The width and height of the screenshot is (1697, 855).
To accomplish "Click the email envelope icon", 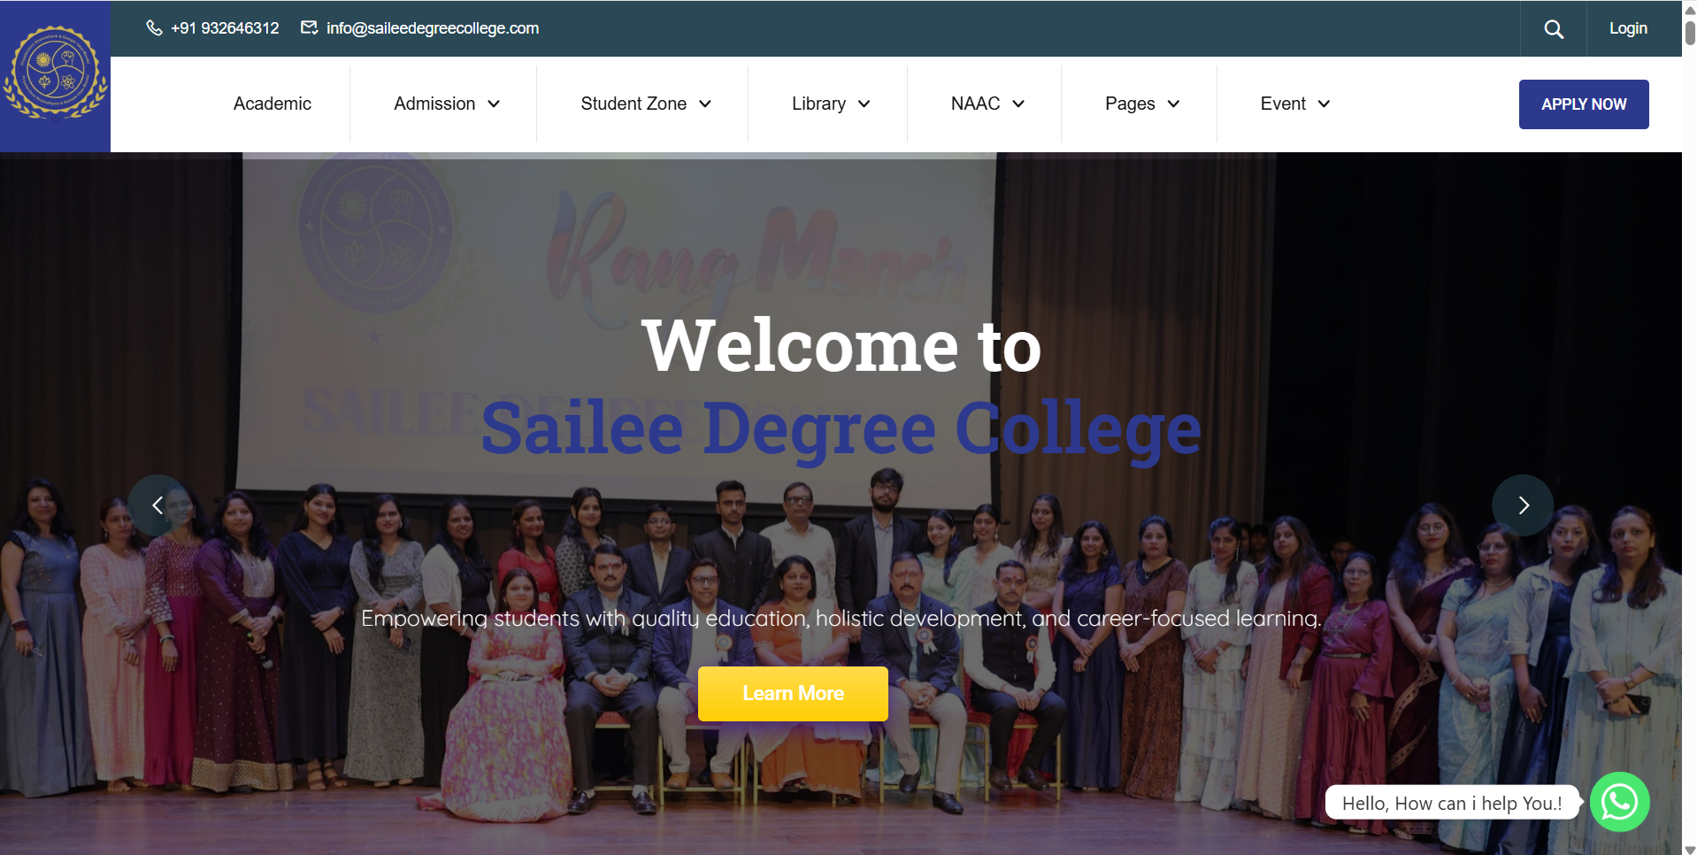I will (309, 28).
